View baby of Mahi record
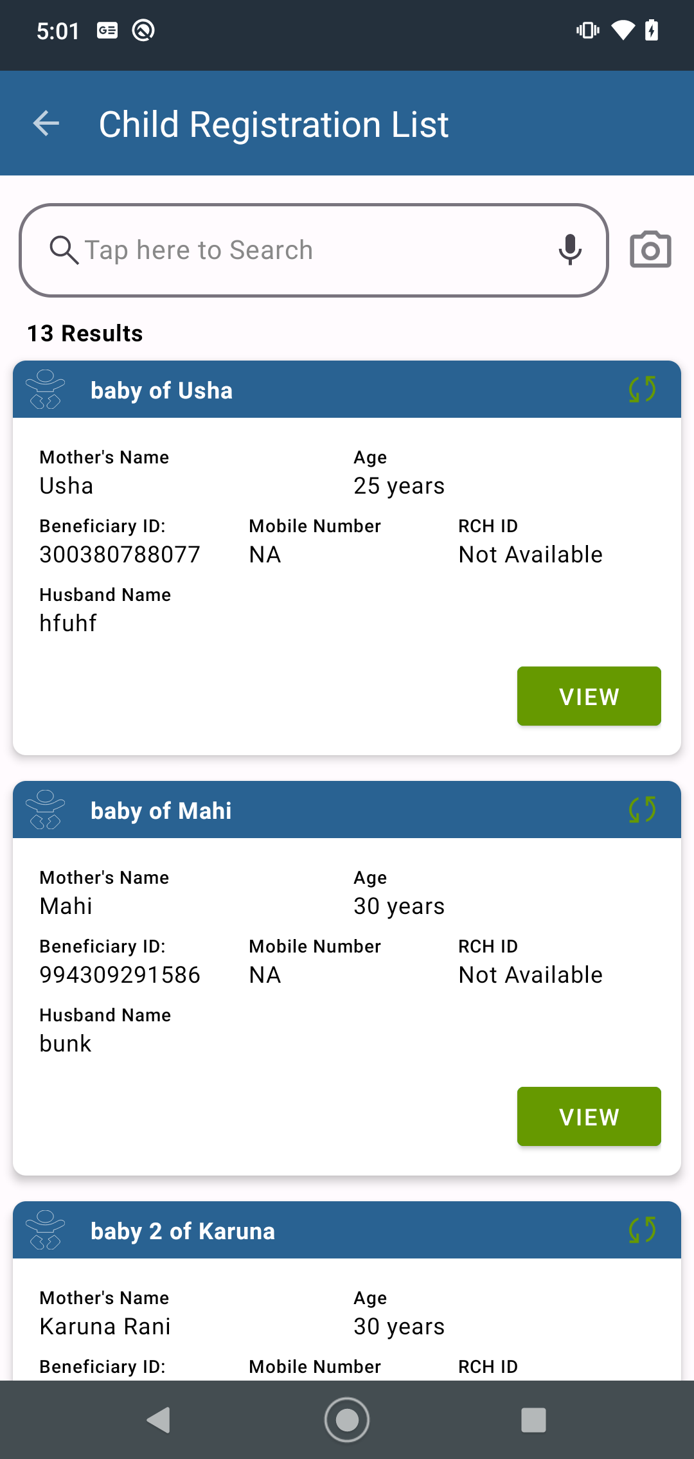694x1459 pixels. (x=589, y=1116)
